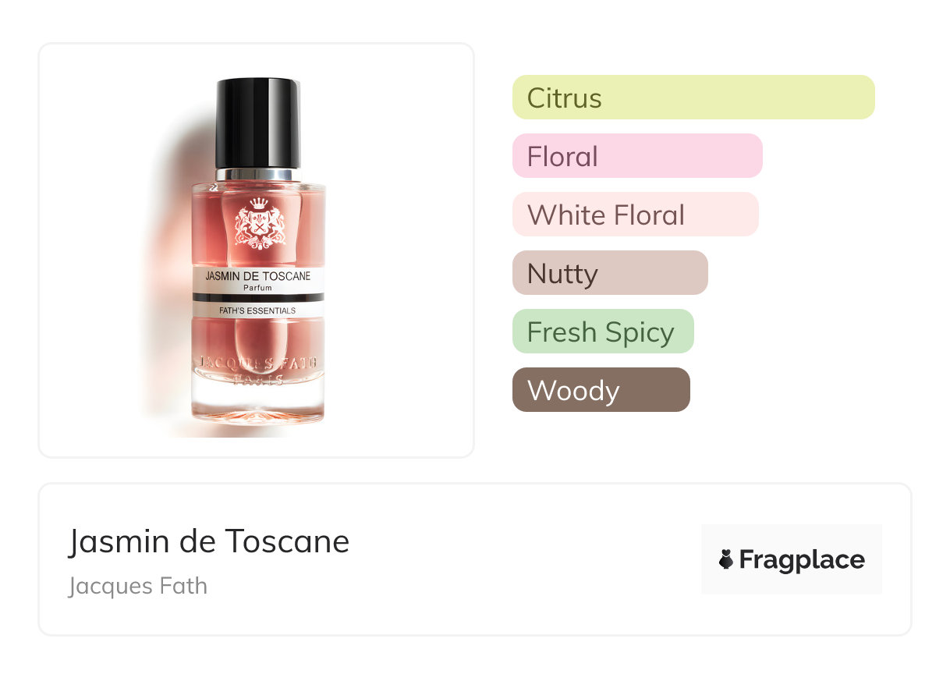Pick the Nutty accord bar
This screenshot has height=674, width=950.
[x=610, y=273]
